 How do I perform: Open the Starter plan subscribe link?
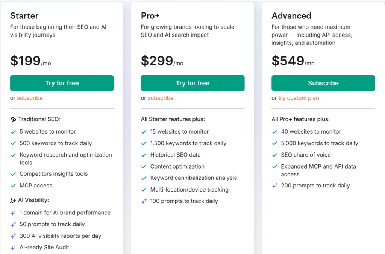(30, 98)
